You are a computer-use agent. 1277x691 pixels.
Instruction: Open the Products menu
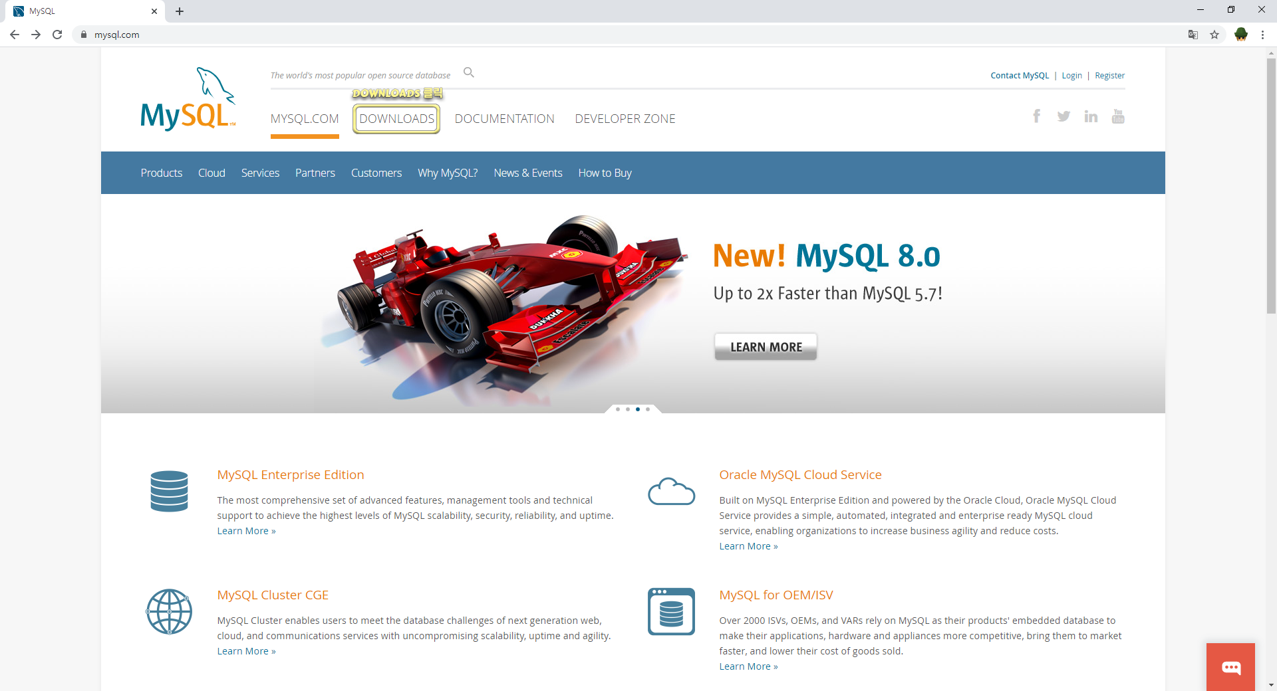point(162,173)
